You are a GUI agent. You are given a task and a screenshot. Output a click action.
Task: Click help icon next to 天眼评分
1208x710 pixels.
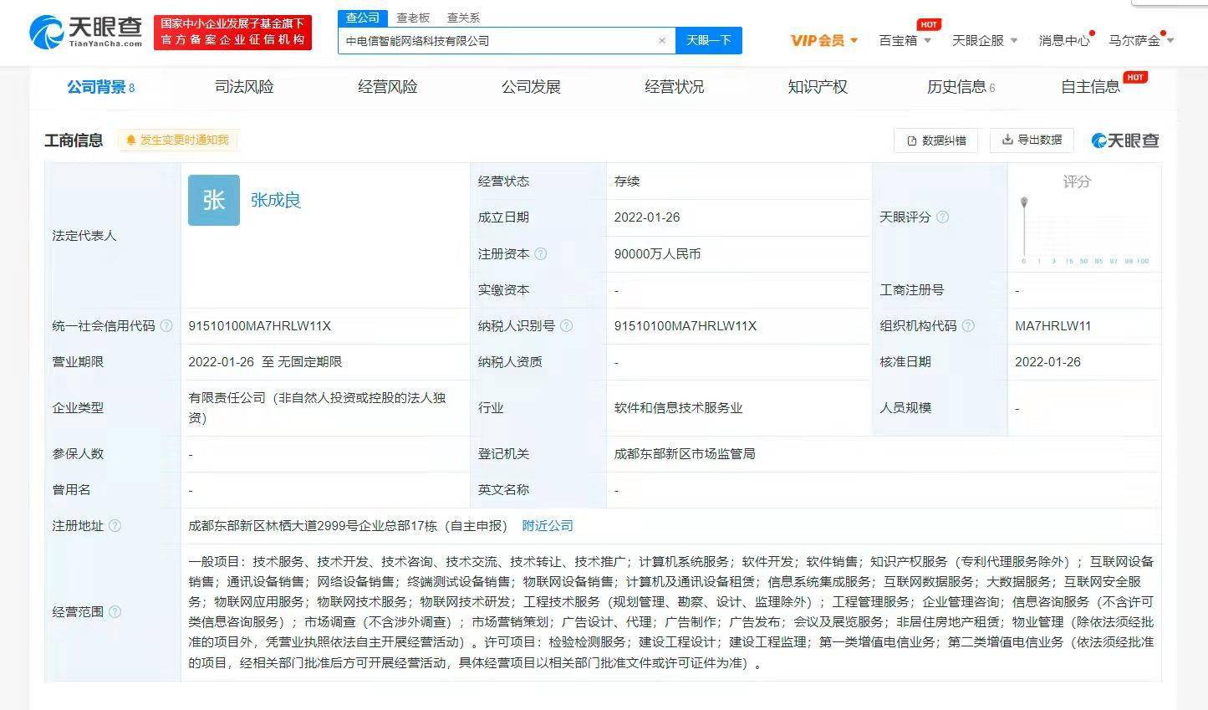(942, 217)
